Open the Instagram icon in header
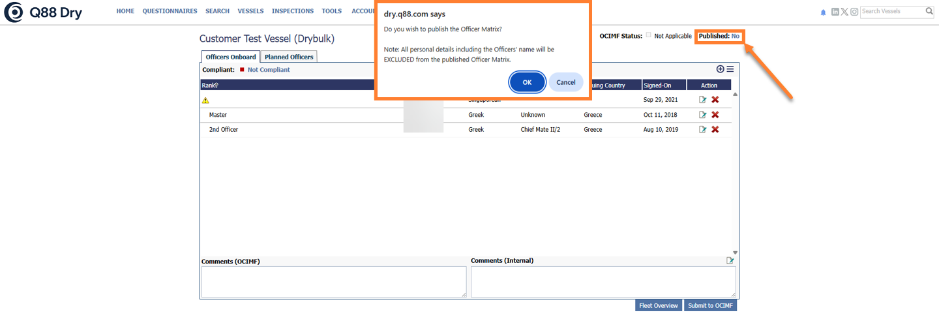This screenshot has height=319, width=939. pyautogui.click(x=854, y=12)
